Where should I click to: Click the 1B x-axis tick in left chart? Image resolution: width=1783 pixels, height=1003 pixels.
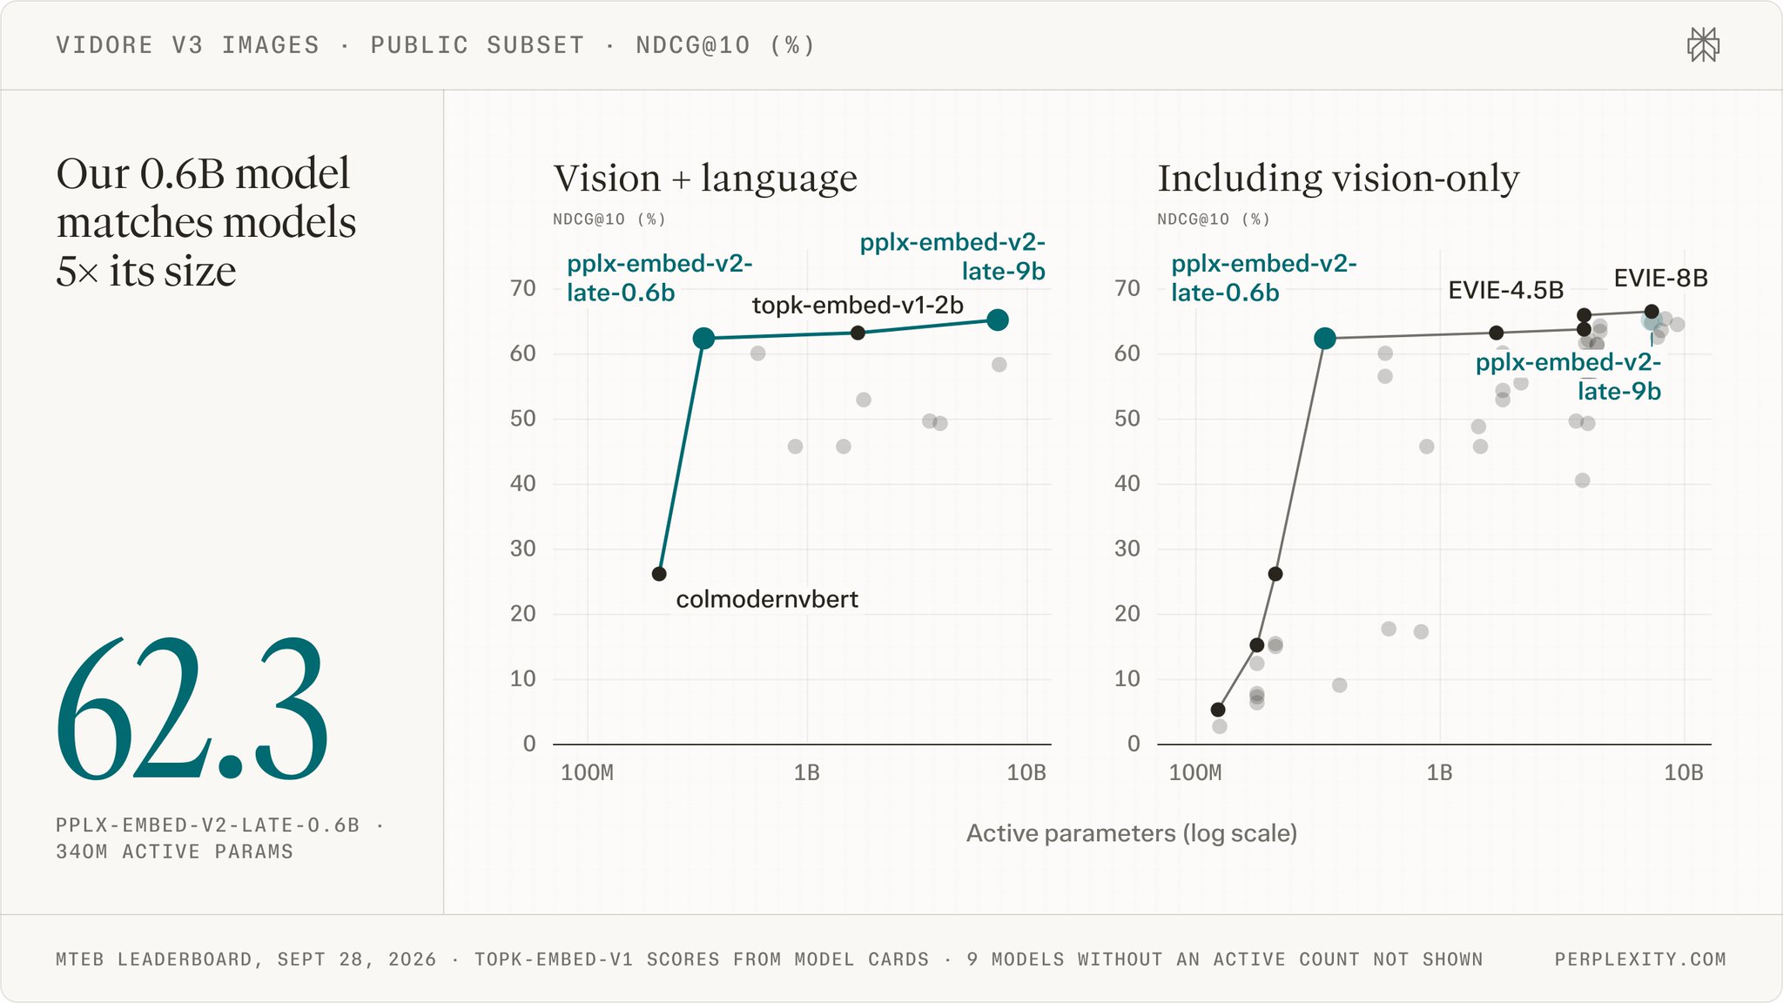[807, 772]
